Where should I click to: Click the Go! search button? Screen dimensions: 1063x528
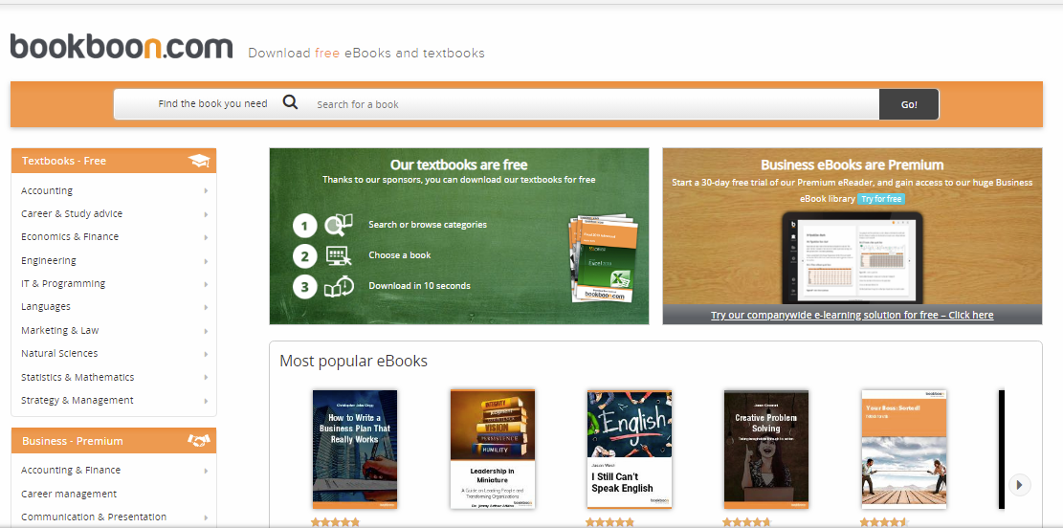[909, 104]
